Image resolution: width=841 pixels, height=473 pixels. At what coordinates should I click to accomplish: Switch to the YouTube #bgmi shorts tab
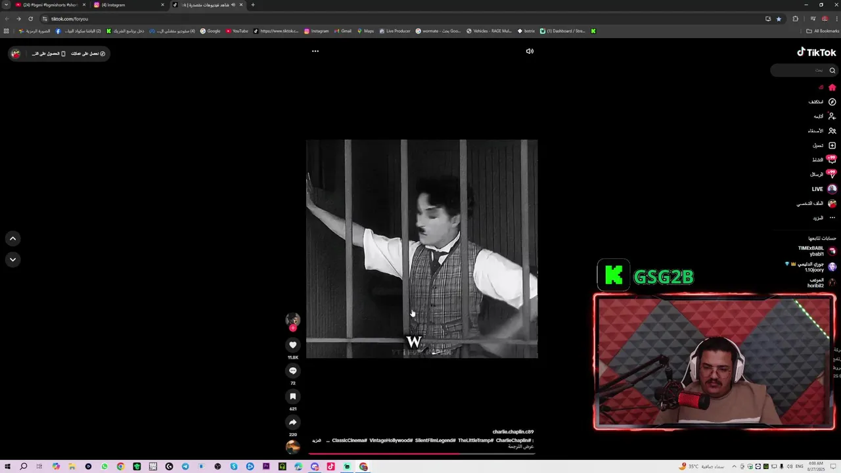(50, 5)
